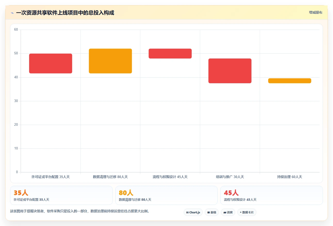The image size is (333, 226).
Task: Click the lightning icon beside the title
Action: 12,13
